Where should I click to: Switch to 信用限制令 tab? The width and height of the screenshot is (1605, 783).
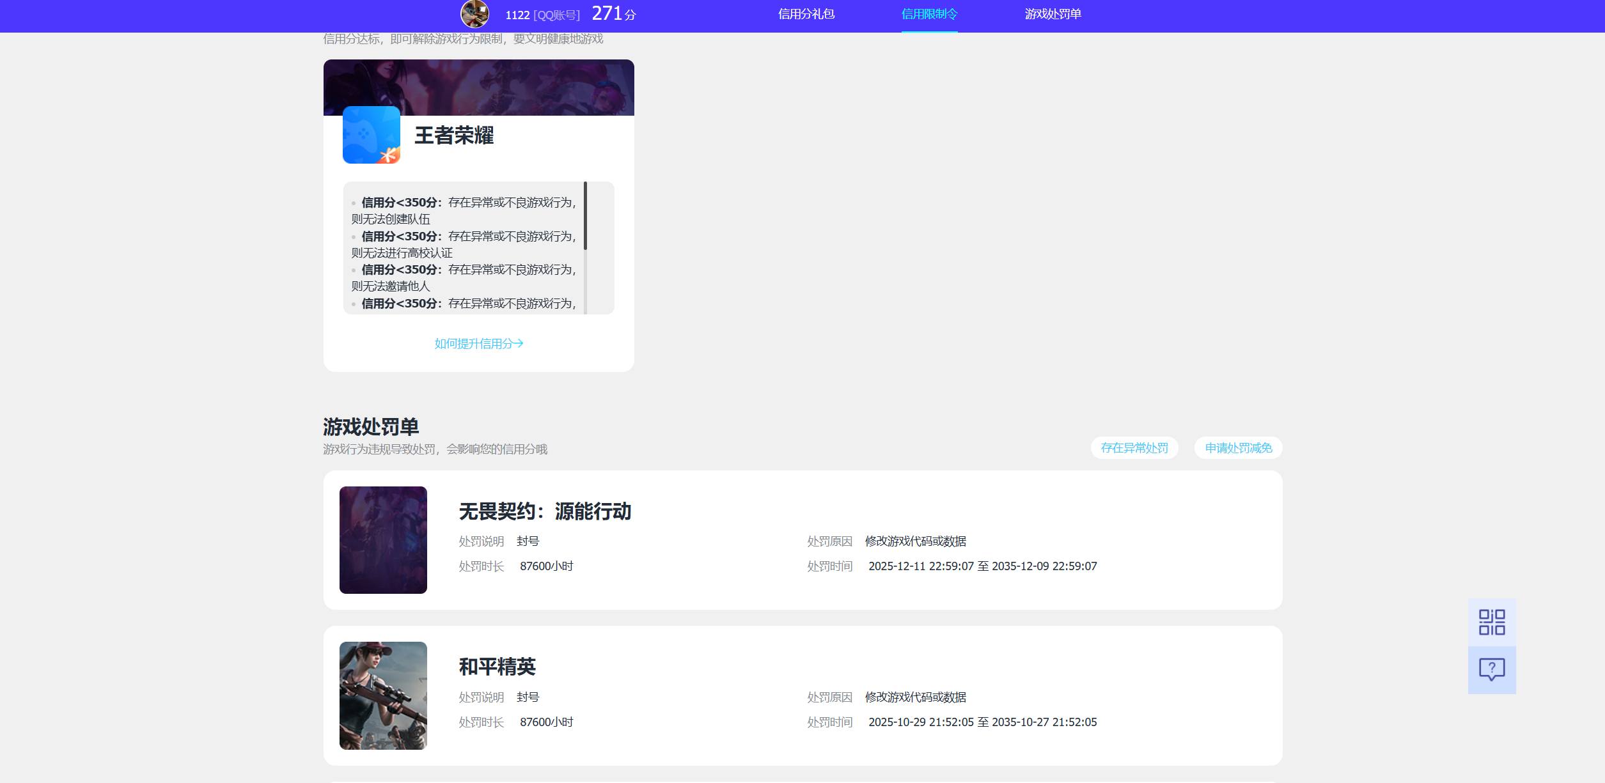pyautogui.click(x=929, y=14)
